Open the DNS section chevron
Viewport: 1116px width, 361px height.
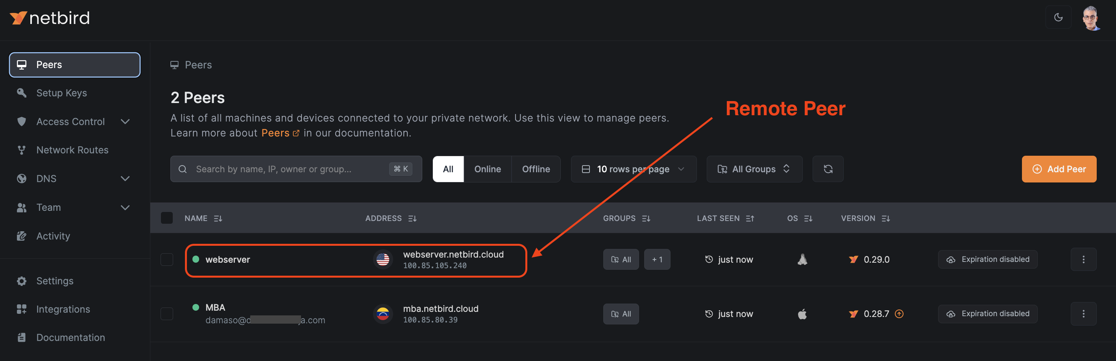[x=125, y=178]
